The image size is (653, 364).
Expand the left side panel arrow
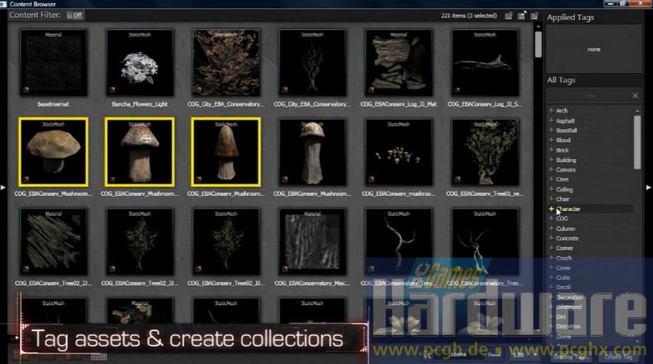(x=3, y=188)
